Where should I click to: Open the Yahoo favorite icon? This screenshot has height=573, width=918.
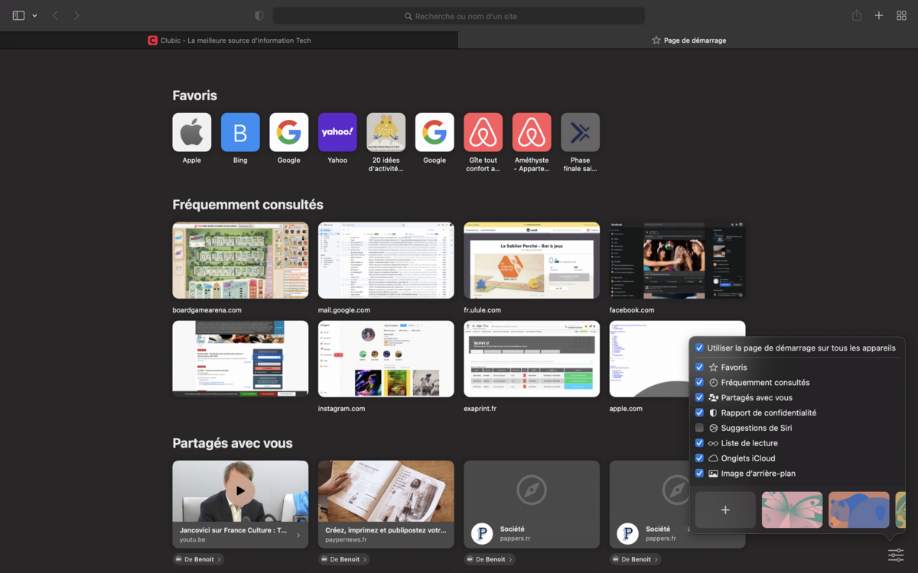pos(337,132)
